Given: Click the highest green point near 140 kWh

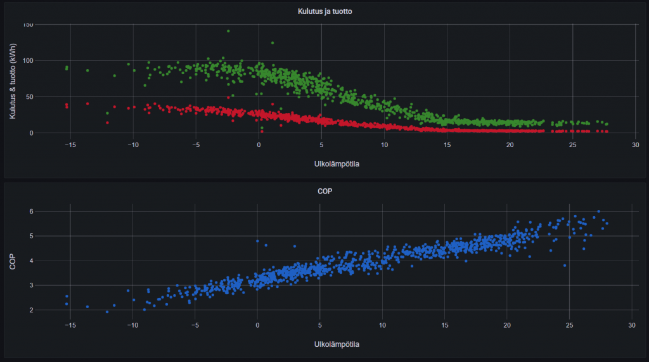Looking at the screenshot, I should point(228,31).
